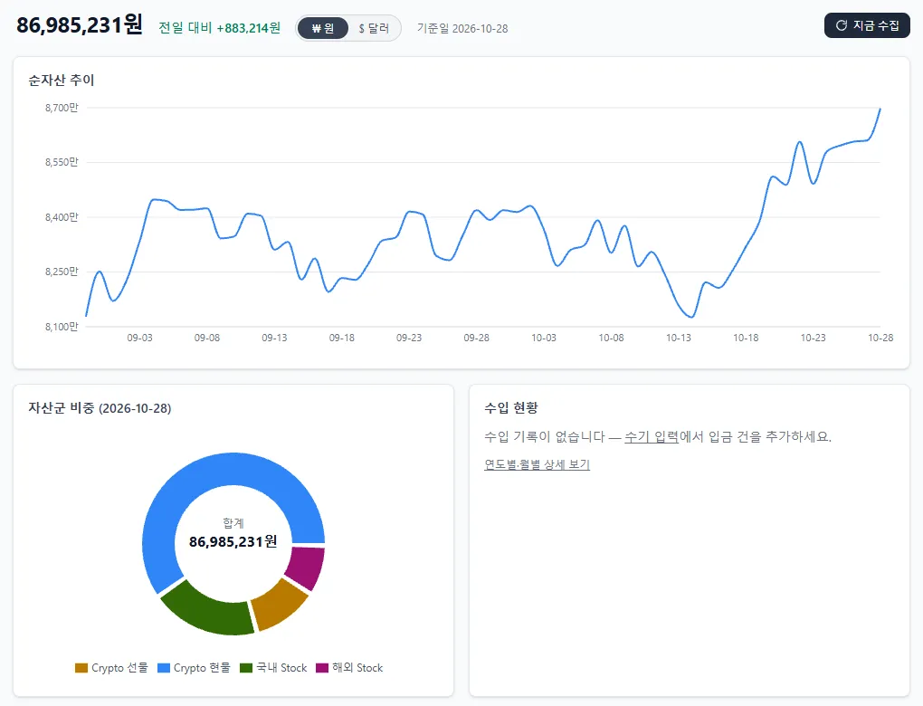Switch currency to $ 달러

374,28
